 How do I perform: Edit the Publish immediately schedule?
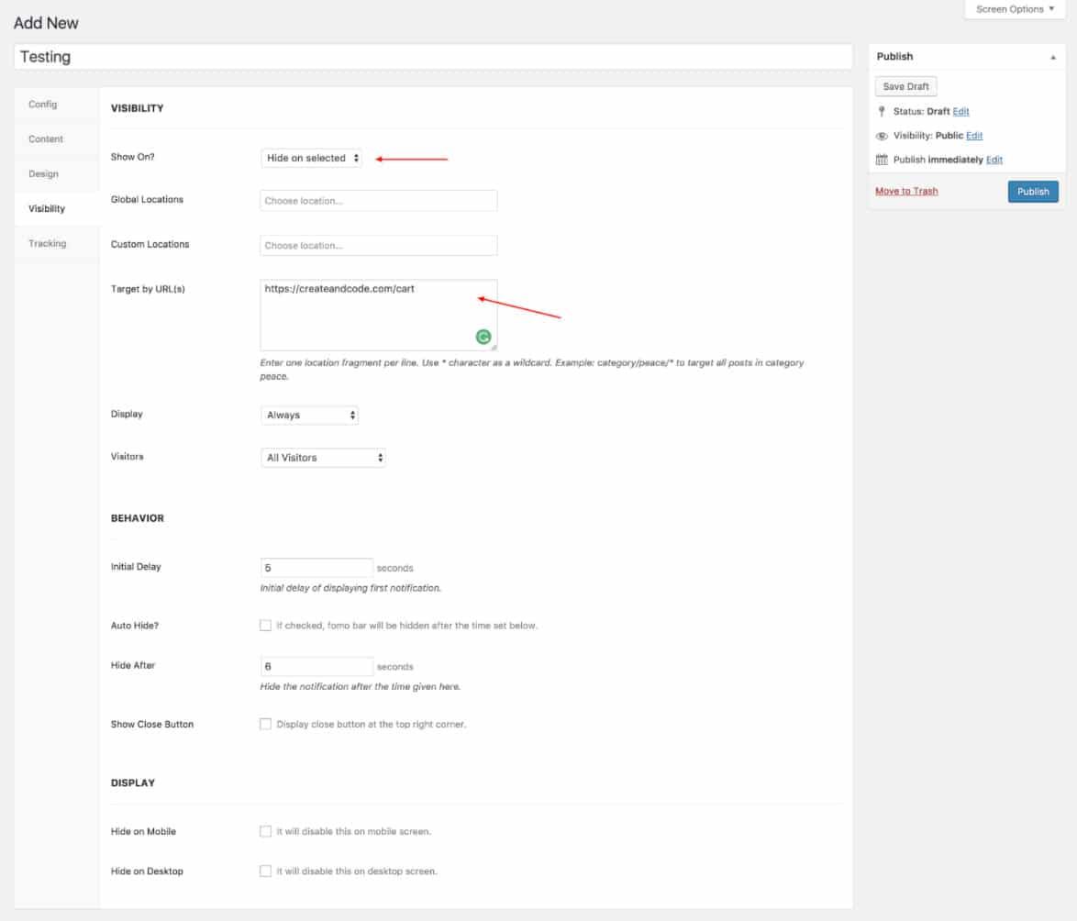pyautogui.click(x=994, y=160)
